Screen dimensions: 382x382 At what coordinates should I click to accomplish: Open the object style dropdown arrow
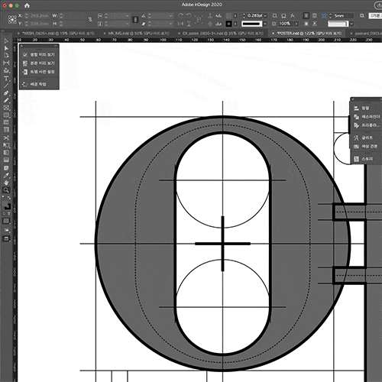pyautogui.click(x=351, y=24)
